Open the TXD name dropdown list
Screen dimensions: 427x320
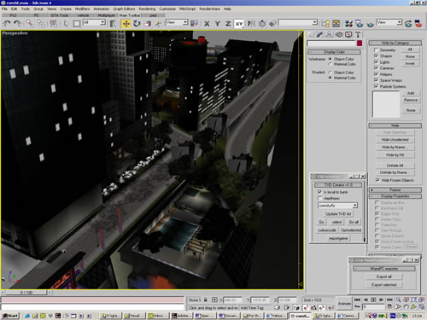point(354,206)
